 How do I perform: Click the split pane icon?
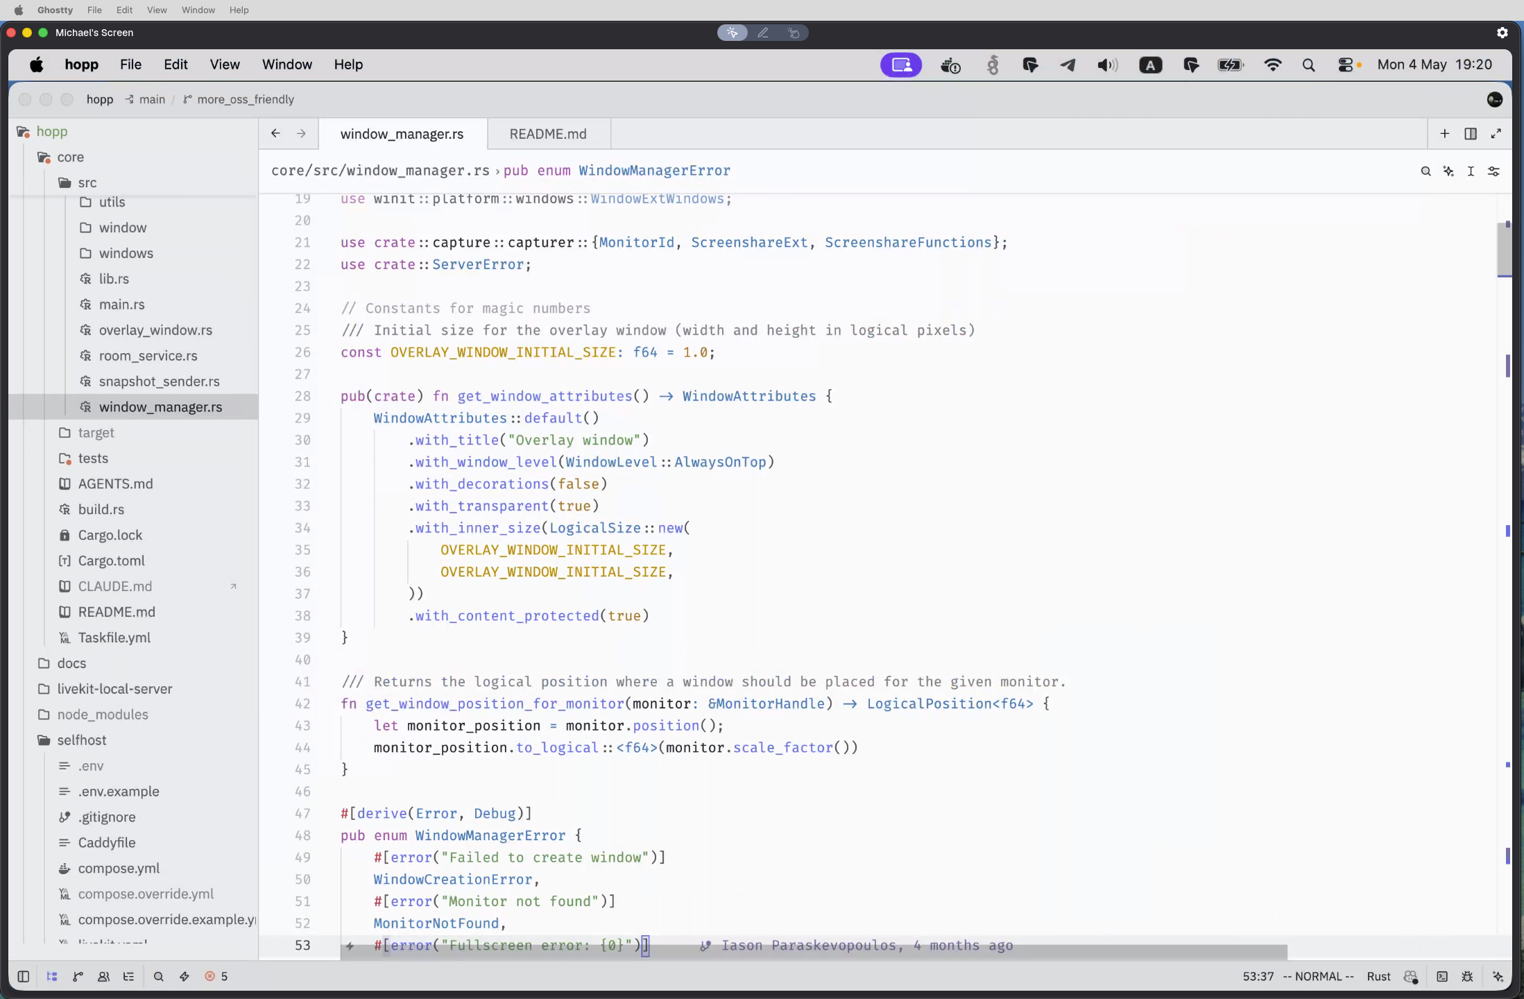1471,134
